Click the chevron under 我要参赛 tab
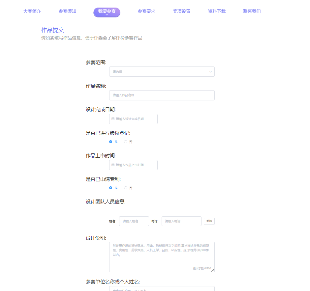310x291 pixels. (x=107, y=15)
